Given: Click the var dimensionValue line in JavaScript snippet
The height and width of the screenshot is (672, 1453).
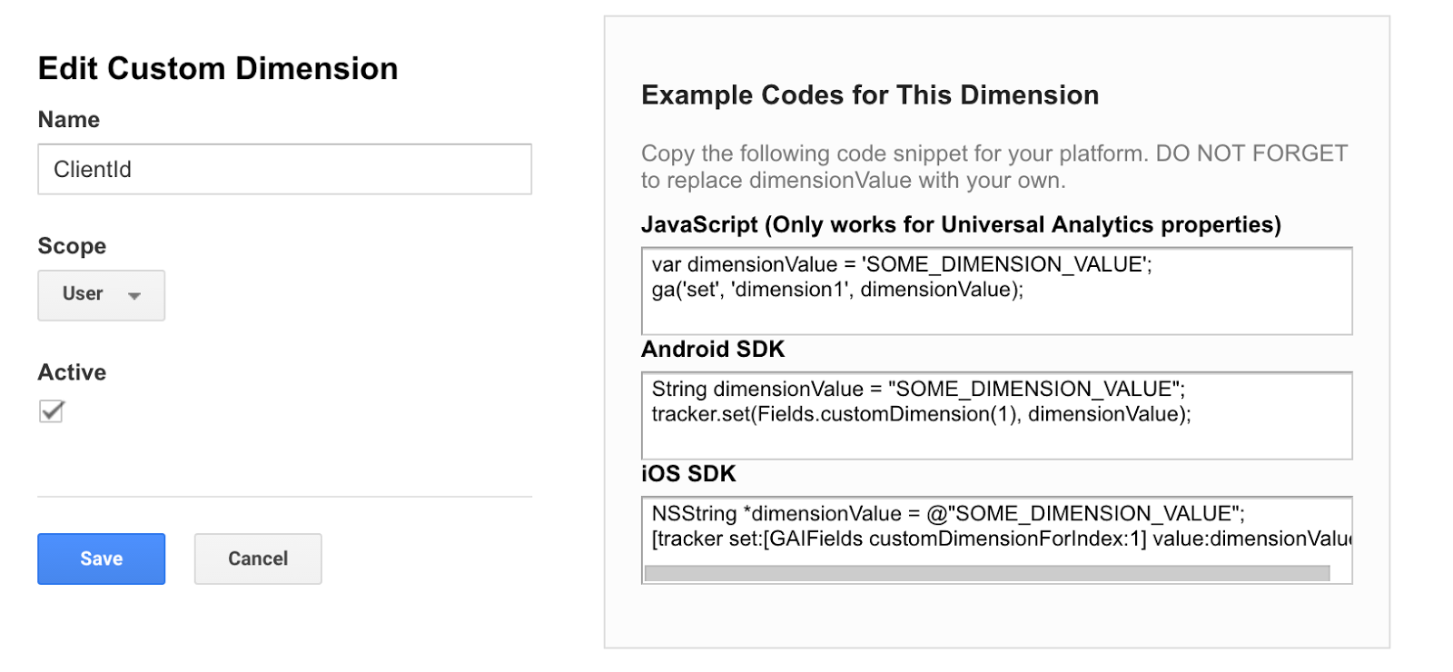Looking at the screenshot, I should tap(901, 264).
